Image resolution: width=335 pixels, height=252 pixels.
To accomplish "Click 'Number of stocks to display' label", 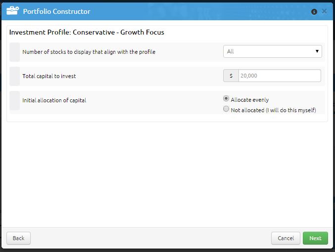I will (x=89, y=52).
